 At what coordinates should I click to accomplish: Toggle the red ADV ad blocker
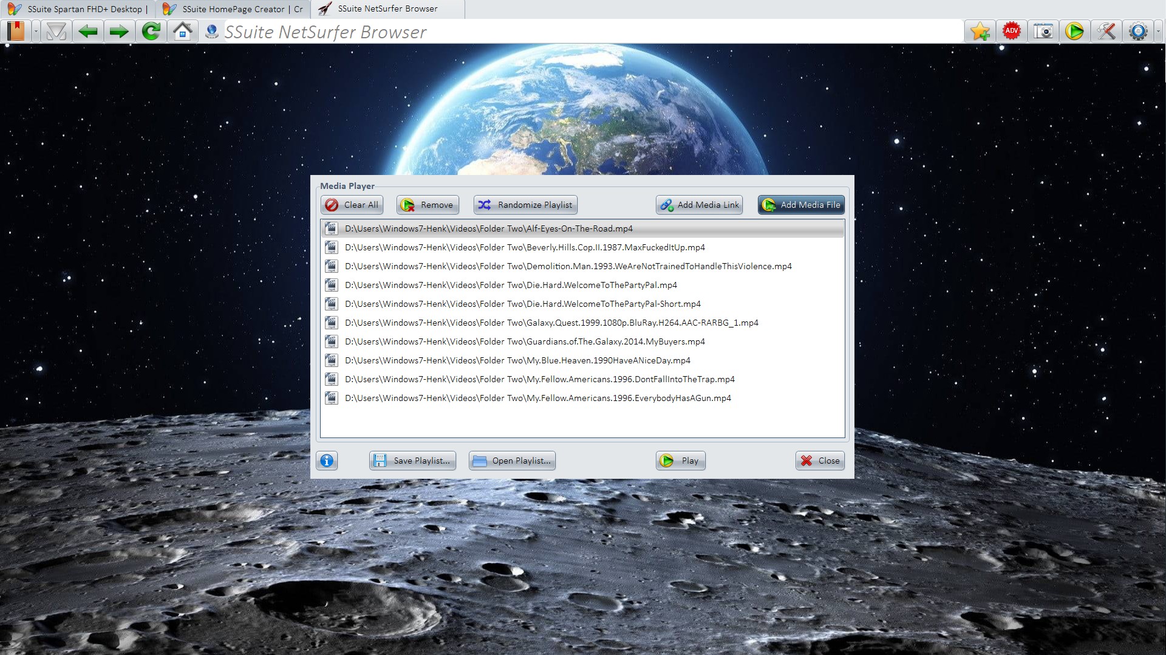(x=1011, y=31)
